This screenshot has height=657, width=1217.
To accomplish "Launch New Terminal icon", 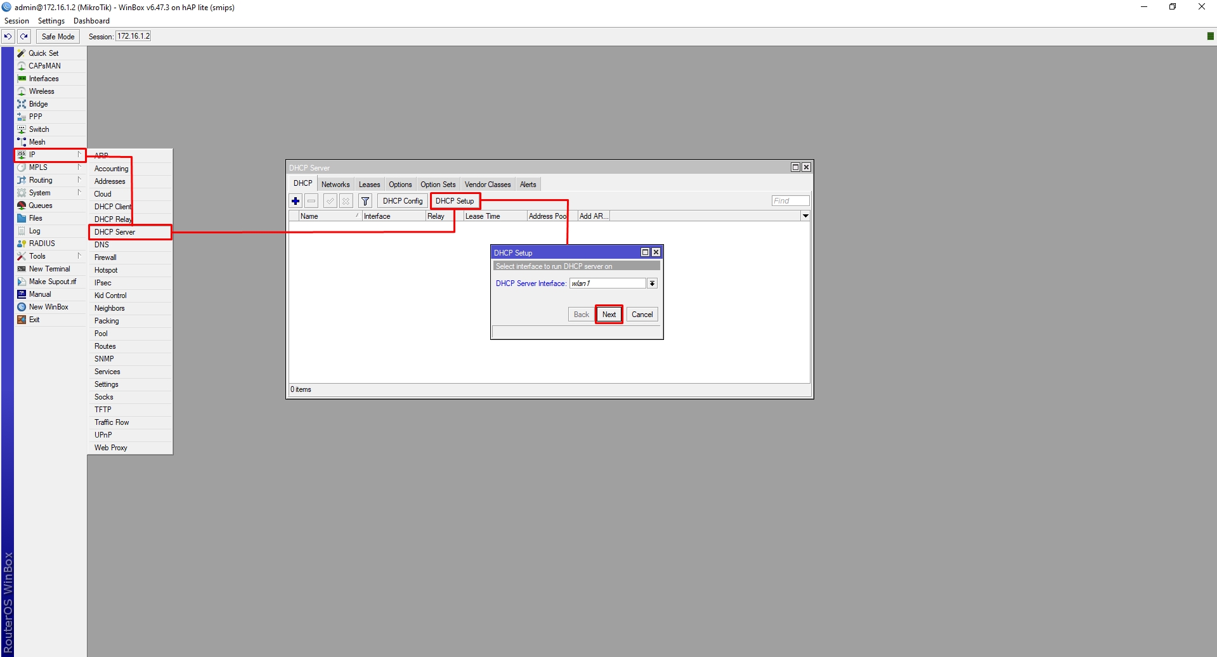I will 22,269.
